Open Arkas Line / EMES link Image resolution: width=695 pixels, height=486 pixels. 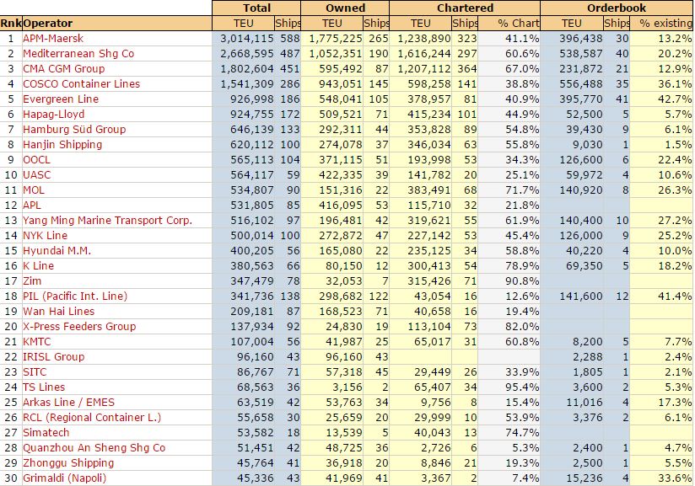(68, 403)
